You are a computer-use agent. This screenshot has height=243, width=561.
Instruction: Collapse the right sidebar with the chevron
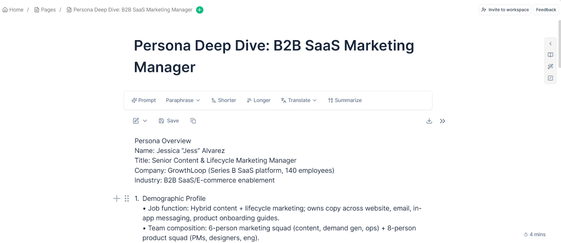pos(550,44)
